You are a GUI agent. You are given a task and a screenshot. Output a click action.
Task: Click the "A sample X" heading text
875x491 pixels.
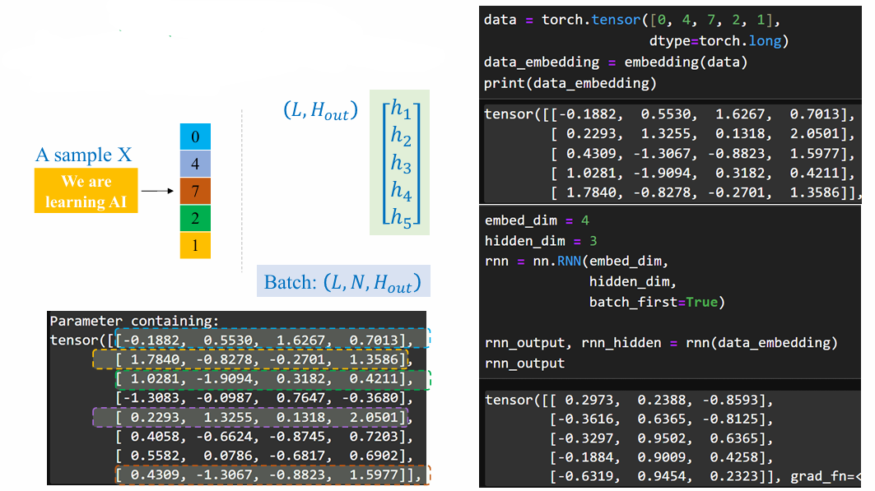[84, 155]
